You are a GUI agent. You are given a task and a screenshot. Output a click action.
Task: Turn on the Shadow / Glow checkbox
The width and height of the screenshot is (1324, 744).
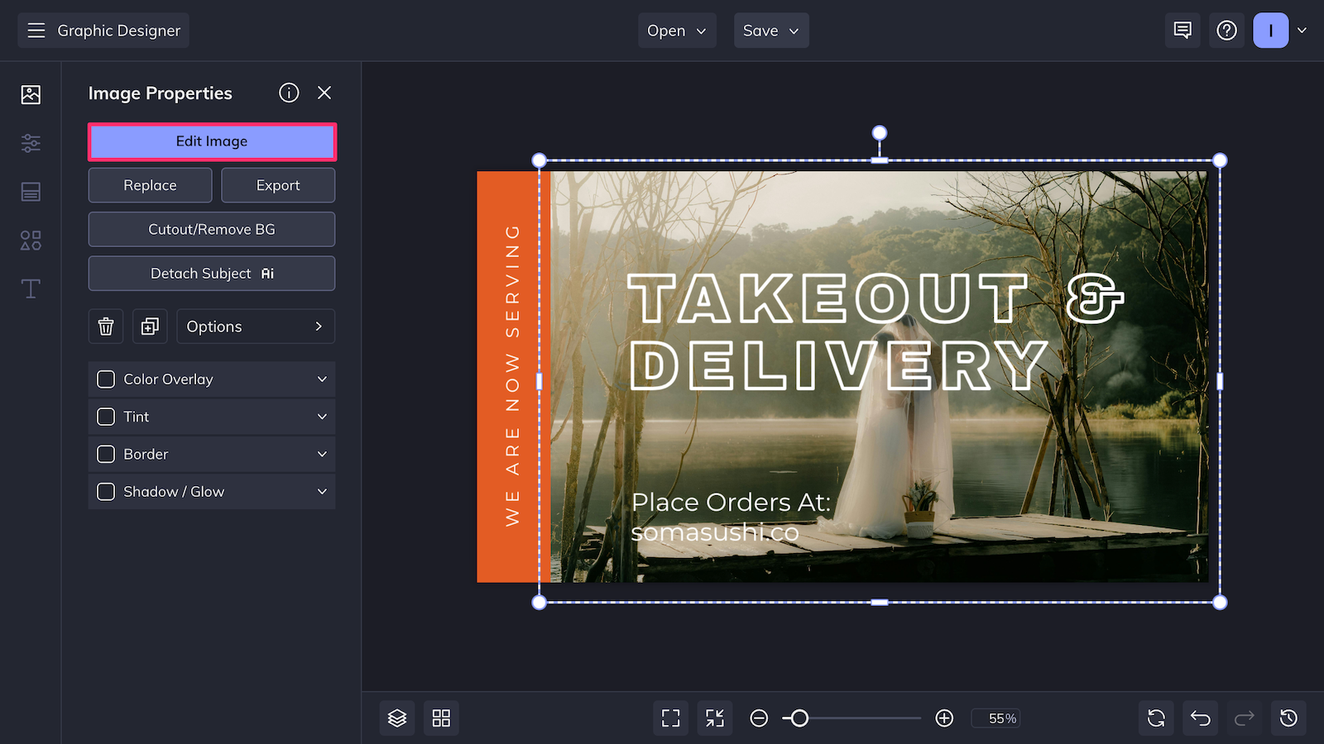tap(106, 492)
